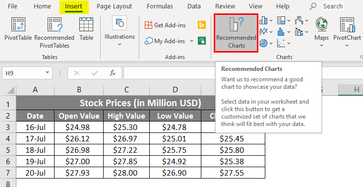Open Recommended PivotTables
This screenshot has width=363, height=187.
pos(55,32)
